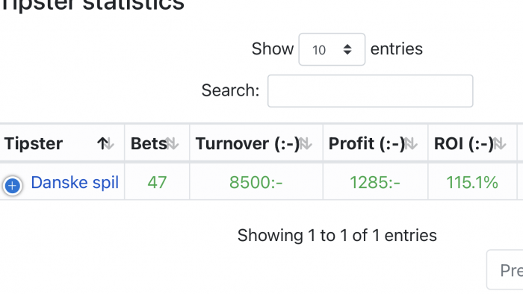Click the Turnover column sort arrows icon

point(305,144)
